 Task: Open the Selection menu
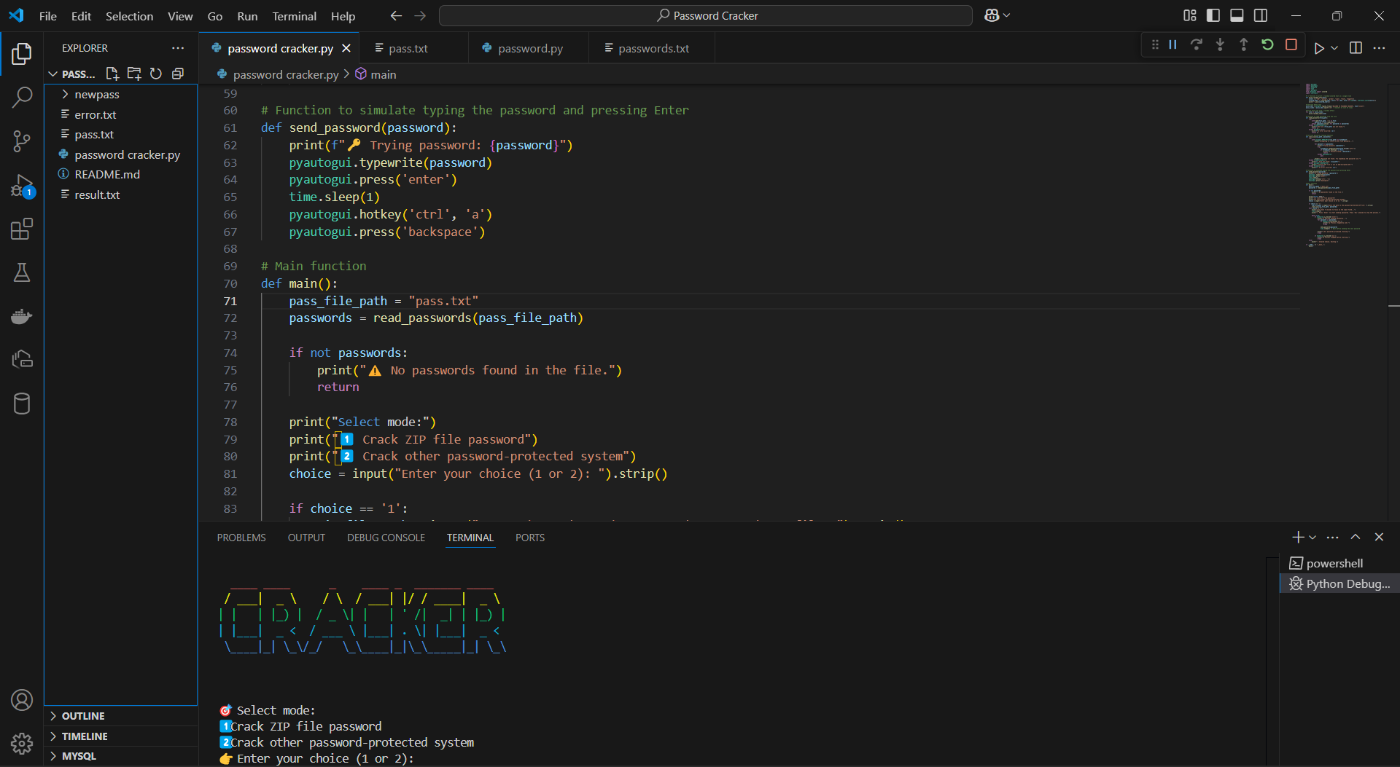129,16
